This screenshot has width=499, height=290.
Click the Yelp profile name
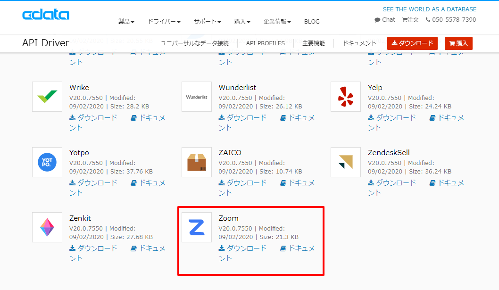375,88
